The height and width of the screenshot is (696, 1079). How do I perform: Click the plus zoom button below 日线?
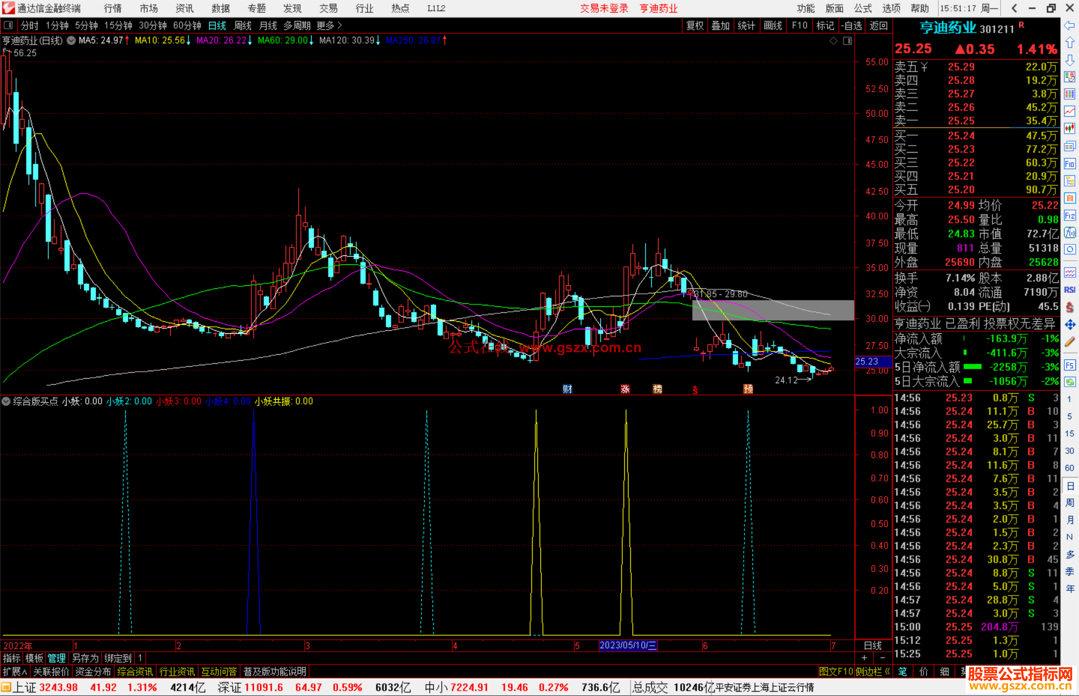tap(865, 658)
